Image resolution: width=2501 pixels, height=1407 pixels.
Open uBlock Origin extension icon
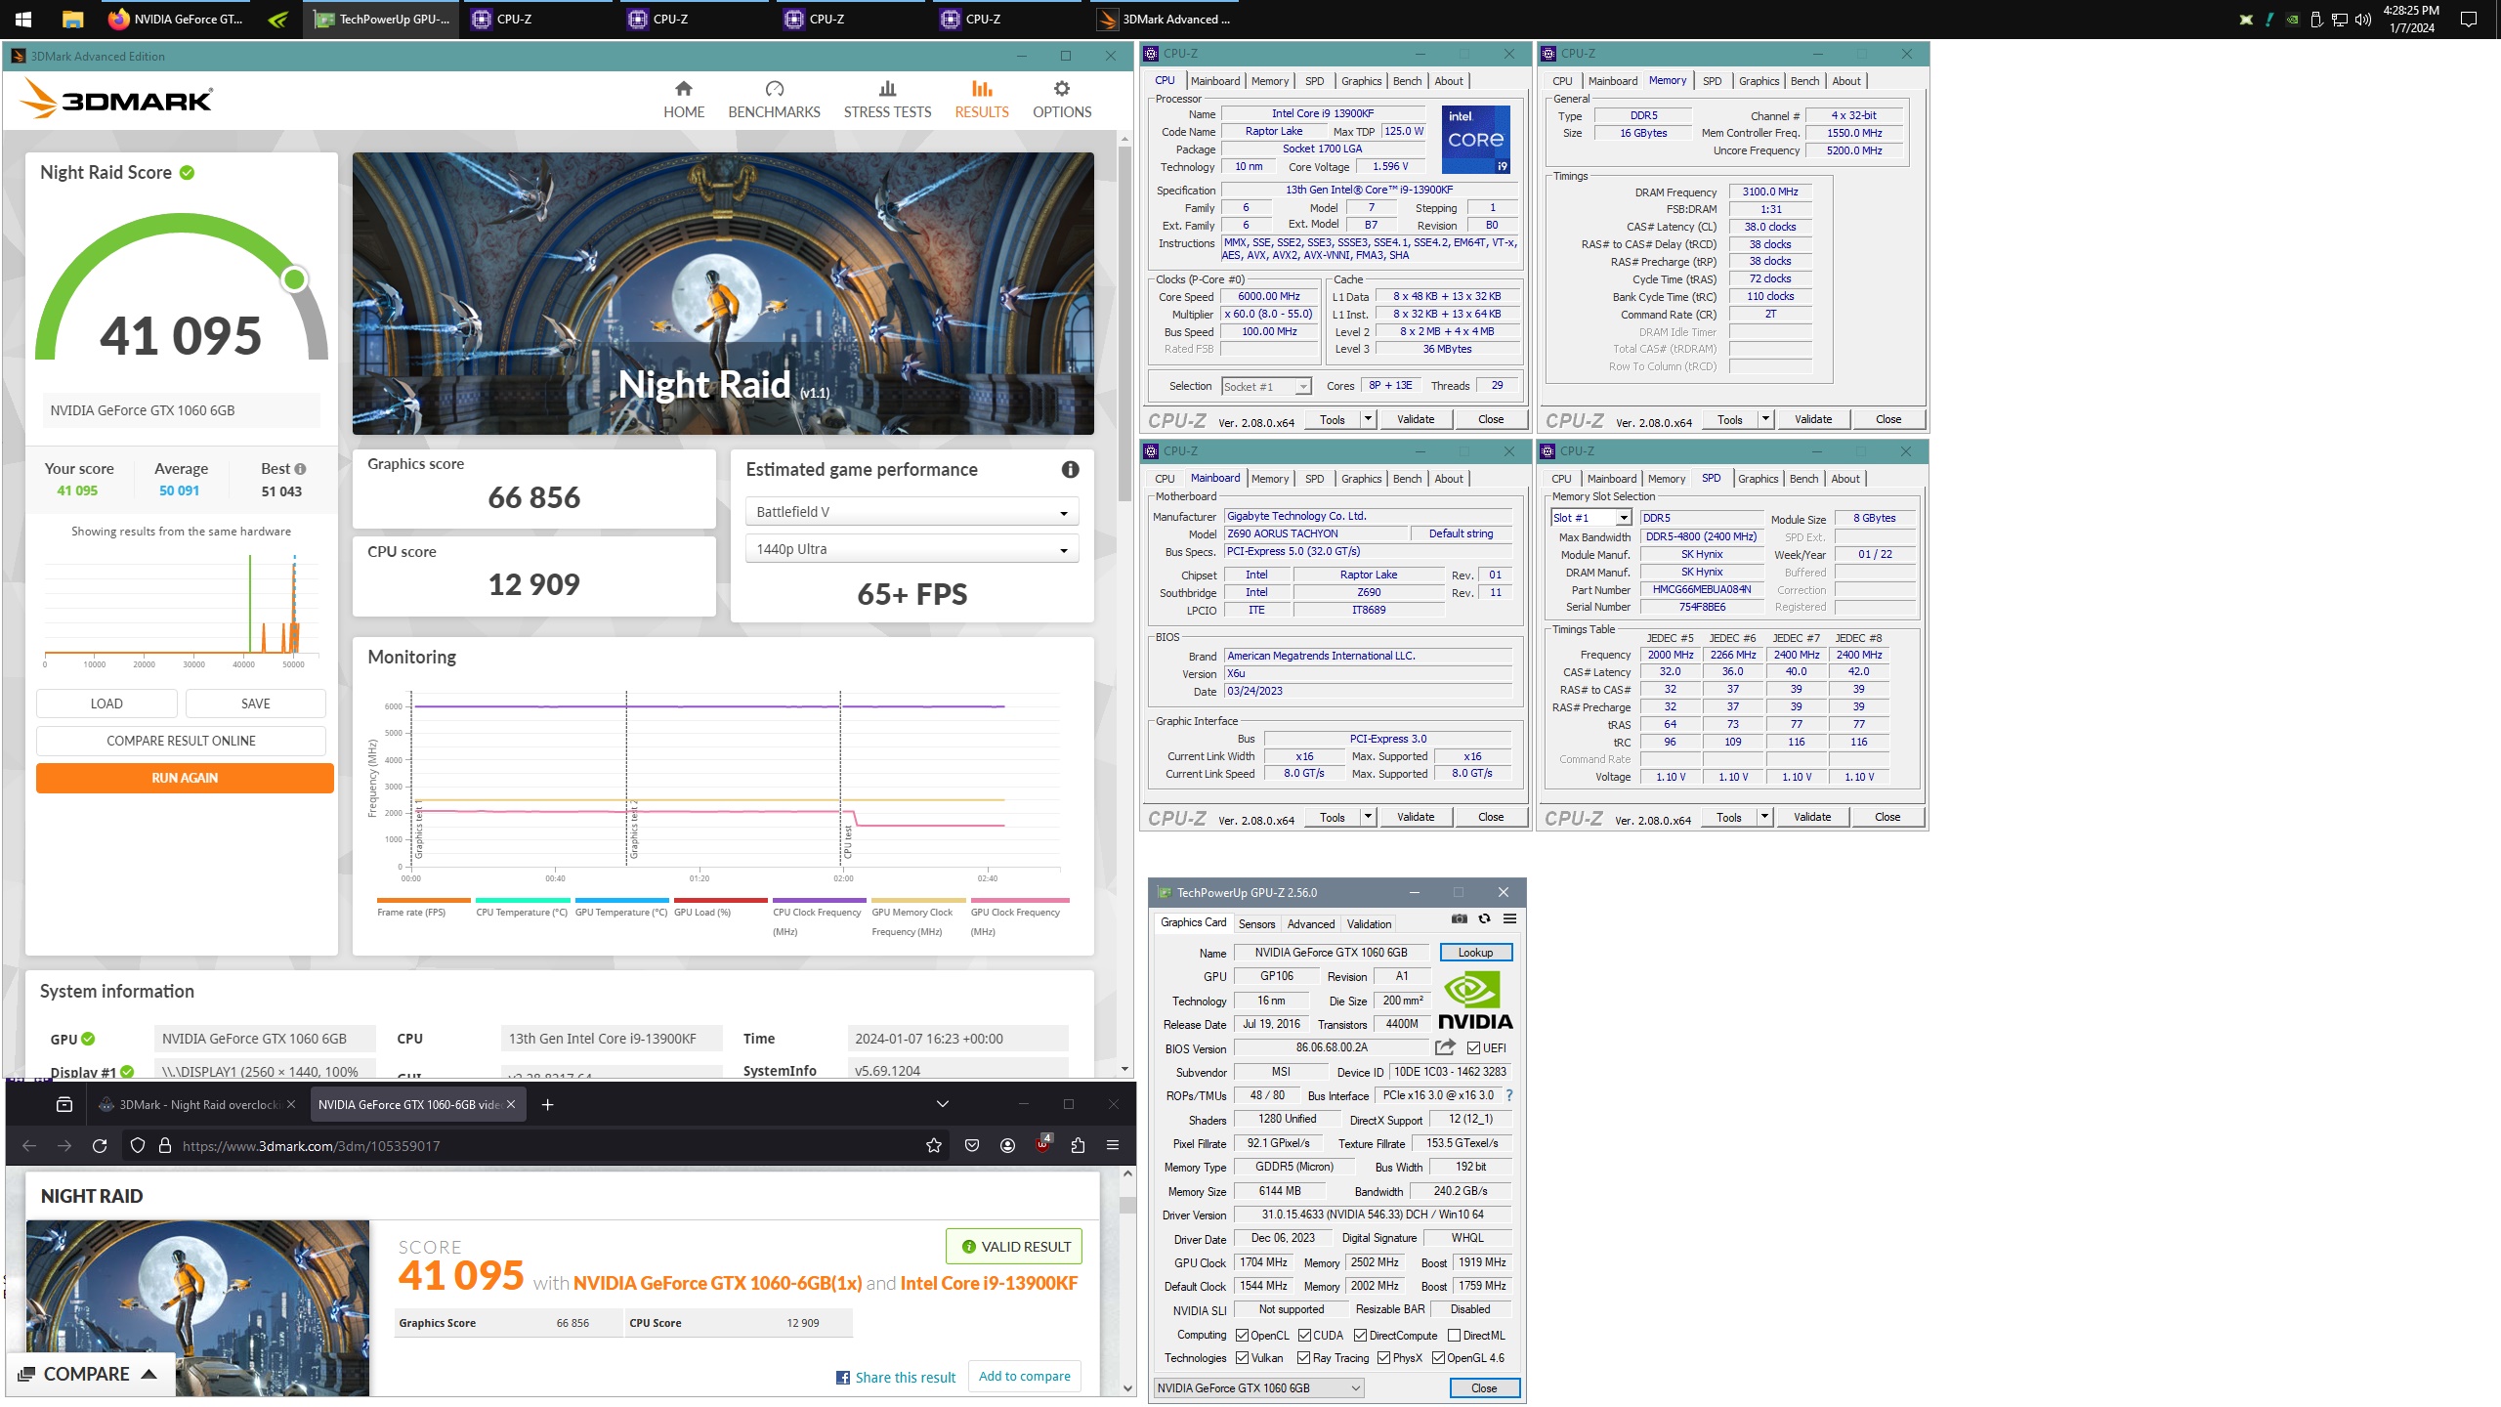tap(1043, 1144)
